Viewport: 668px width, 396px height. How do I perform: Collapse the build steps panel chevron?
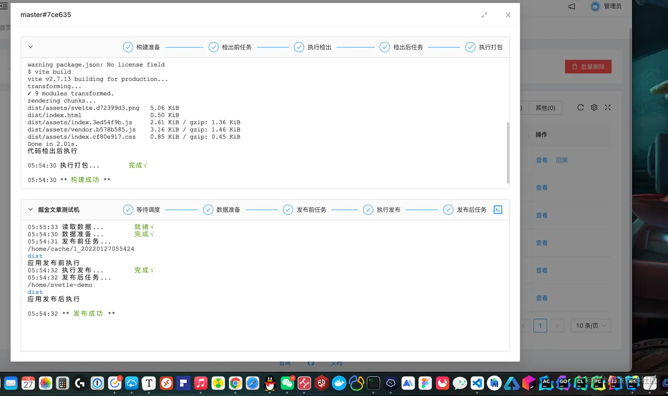pyautogui.click(x=30, y=47)
